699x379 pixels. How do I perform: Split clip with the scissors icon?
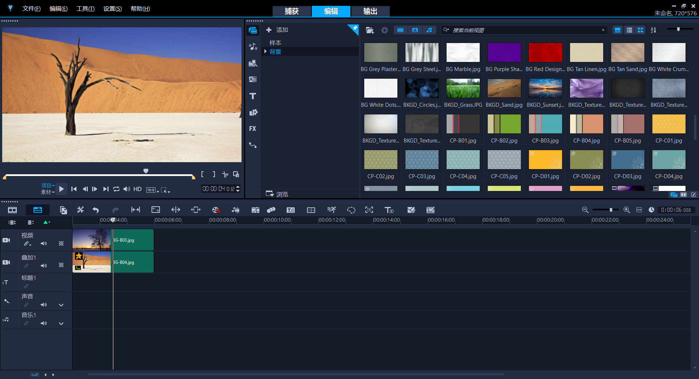point(225,174)
